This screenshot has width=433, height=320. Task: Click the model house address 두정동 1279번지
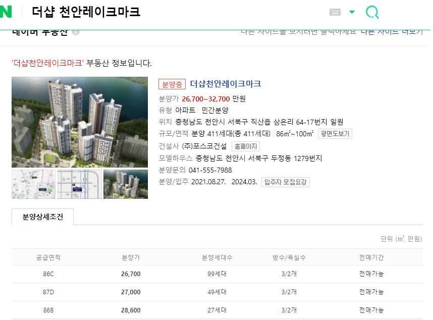click(296, 158)
